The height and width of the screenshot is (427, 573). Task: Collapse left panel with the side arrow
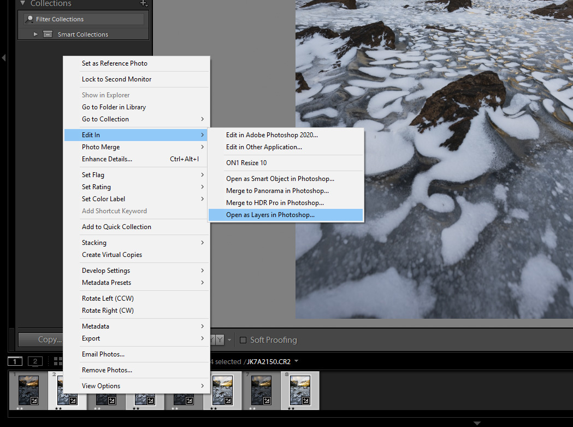point(4,57)
